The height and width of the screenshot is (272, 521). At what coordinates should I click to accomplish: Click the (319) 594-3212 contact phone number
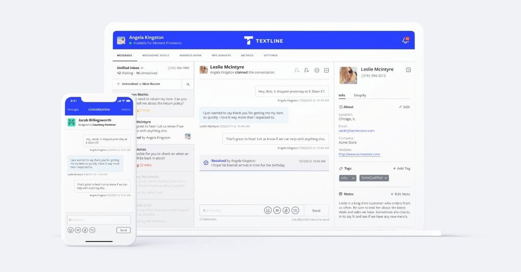[x=373, y=76]
